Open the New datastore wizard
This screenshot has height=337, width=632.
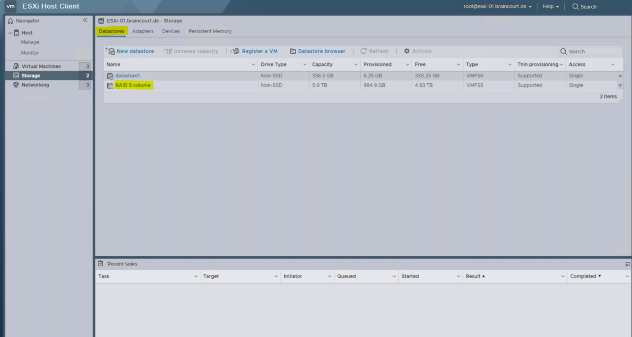coord(131,51)
